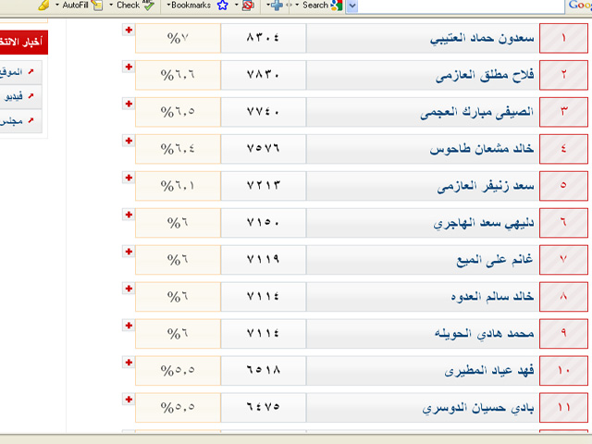592x444 pixels.
Task: Click red plus icon beside الصيفى مبارك العجمى
Action: click(x=128, y=104)
